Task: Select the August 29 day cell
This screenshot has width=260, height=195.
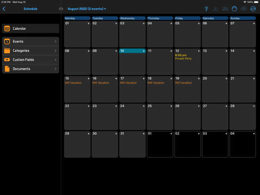Action: 77,145
